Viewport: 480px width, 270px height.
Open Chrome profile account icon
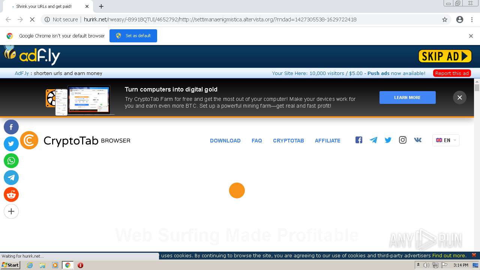pos(460,19)
